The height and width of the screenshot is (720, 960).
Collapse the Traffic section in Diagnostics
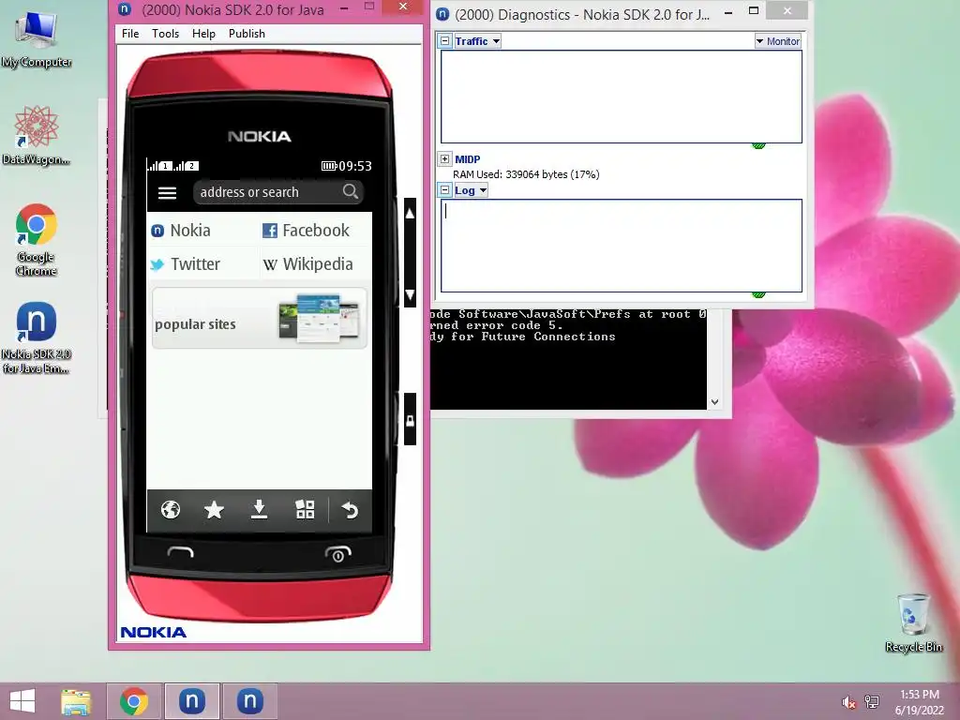point(445,41)
